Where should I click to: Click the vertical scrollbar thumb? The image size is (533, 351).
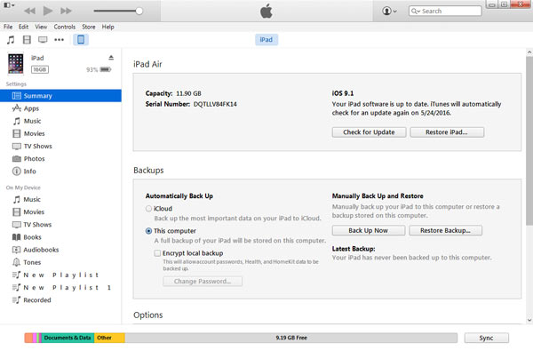tap(529, 140)
